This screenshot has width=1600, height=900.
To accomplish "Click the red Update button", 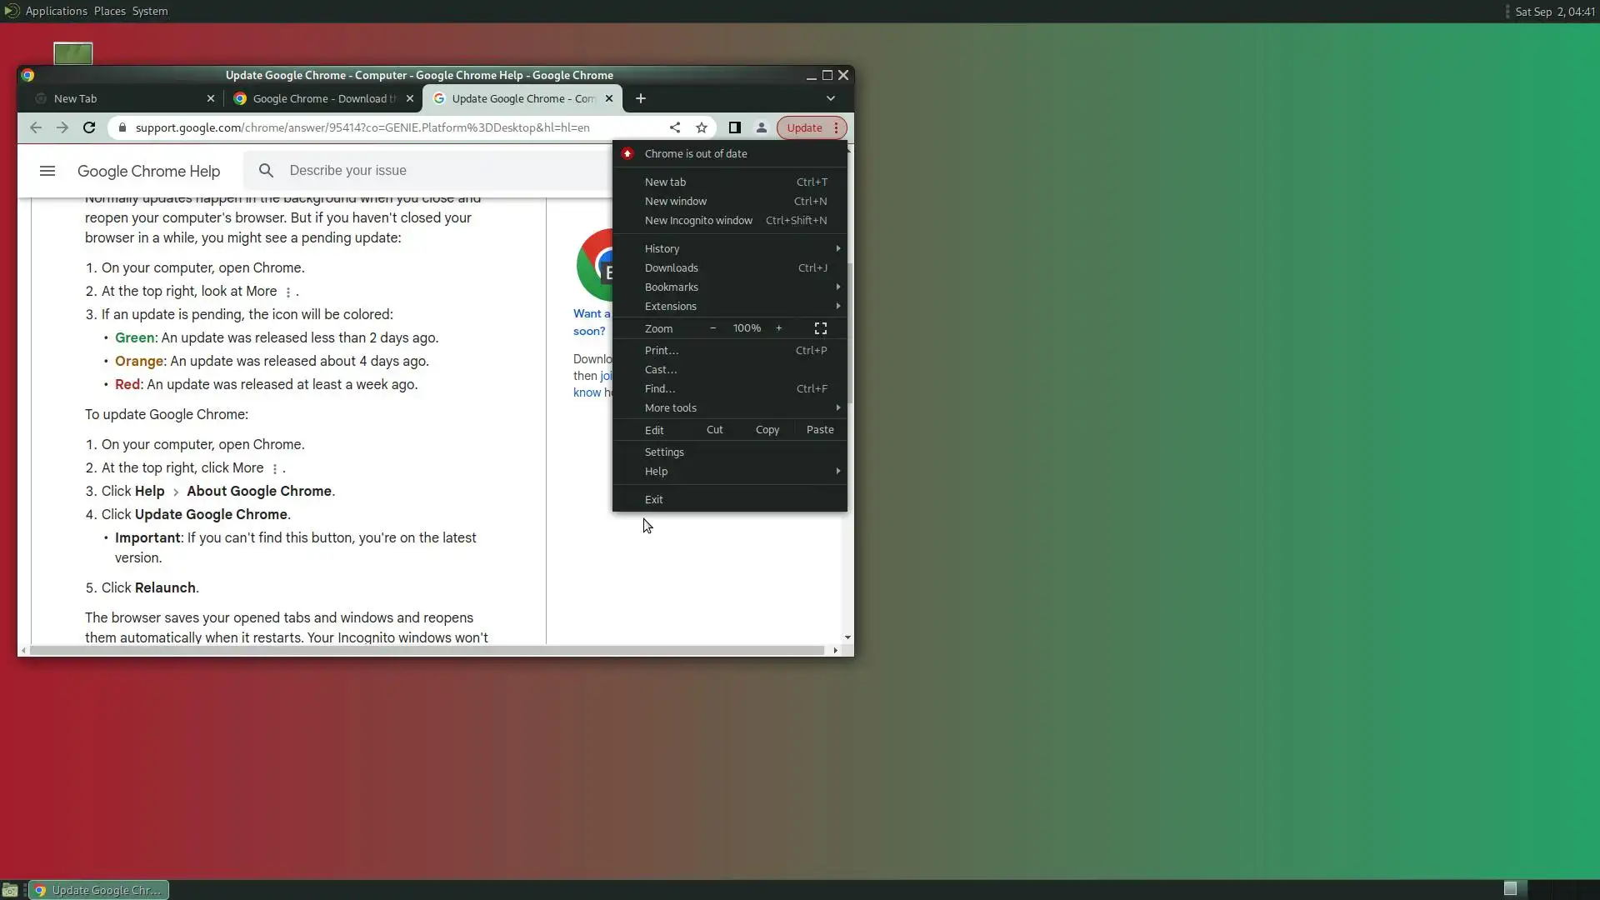I will click(x=804, y=127).
